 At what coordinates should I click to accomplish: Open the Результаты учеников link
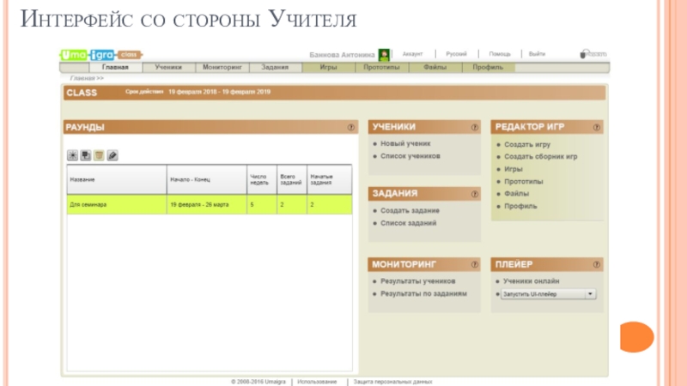[417, 280]
